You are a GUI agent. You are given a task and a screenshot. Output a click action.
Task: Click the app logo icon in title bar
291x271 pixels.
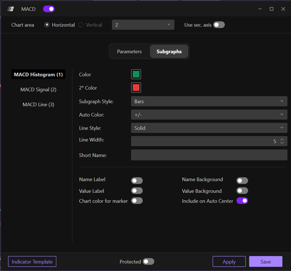click(x=11, y=9)
